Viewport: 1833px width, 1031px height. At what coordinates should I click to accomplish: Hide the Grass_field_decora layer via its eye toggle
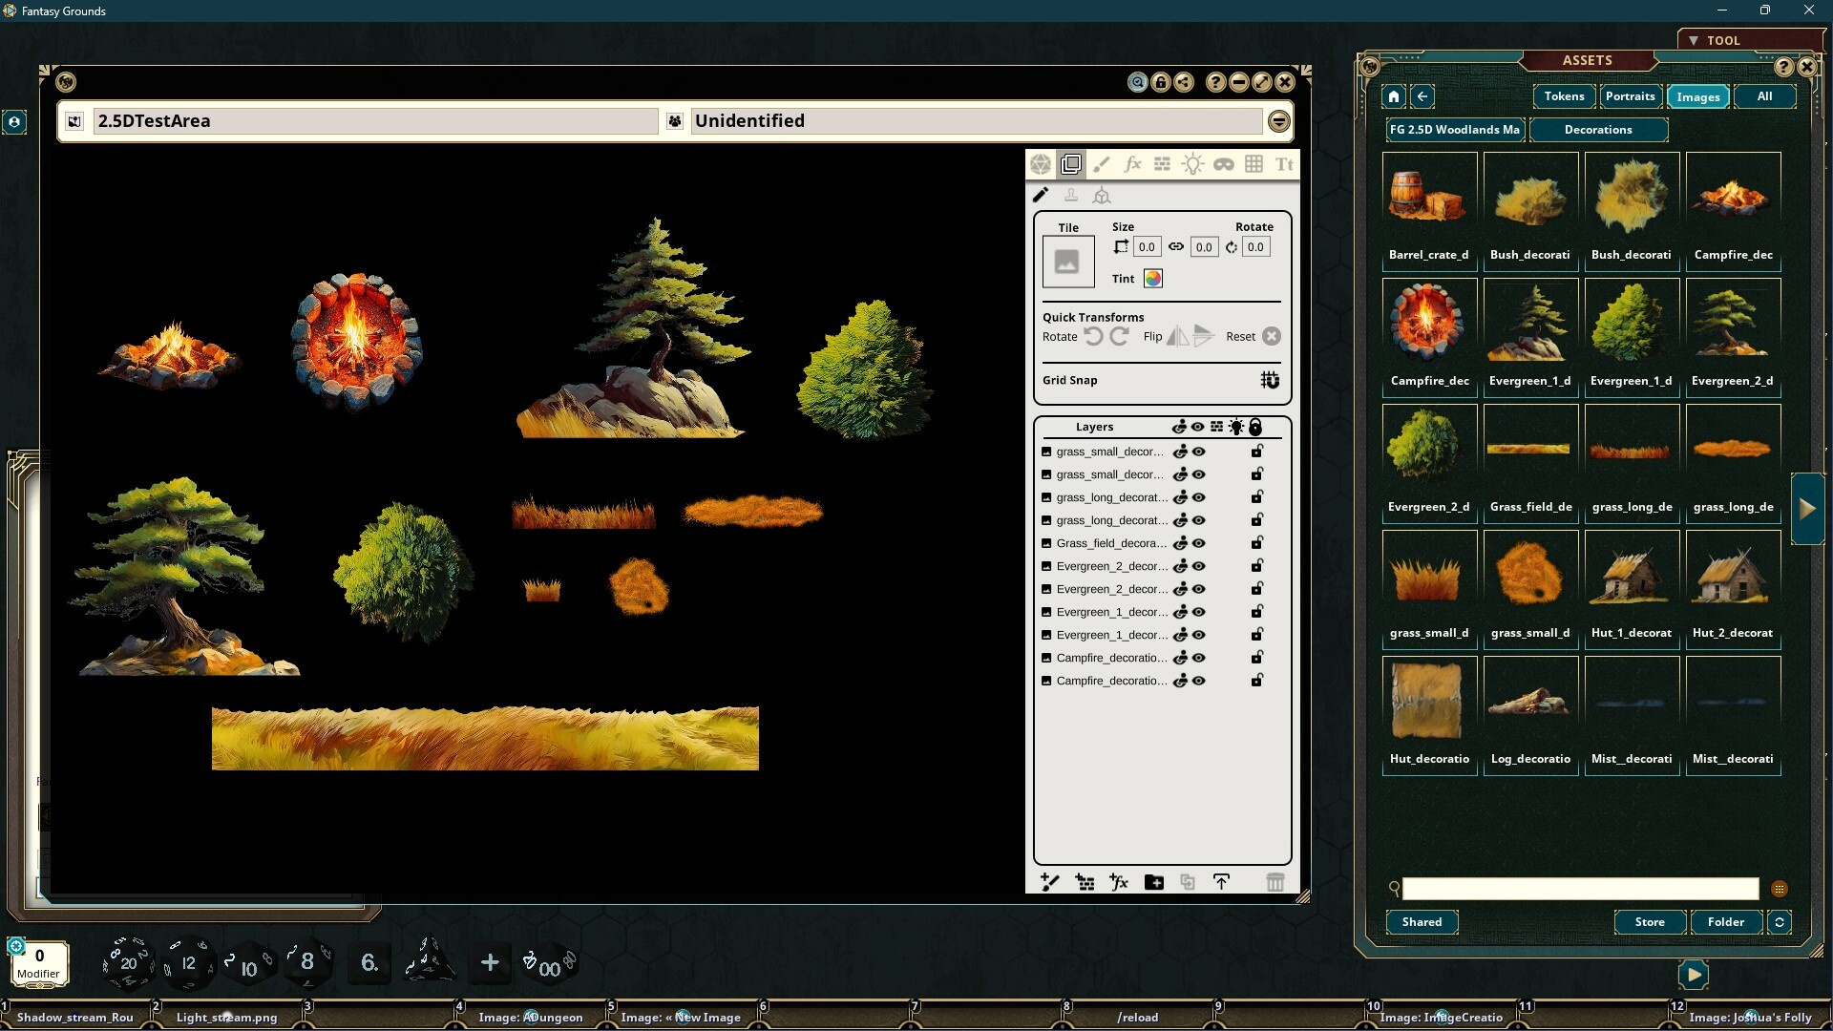(x=1199, y=542)
